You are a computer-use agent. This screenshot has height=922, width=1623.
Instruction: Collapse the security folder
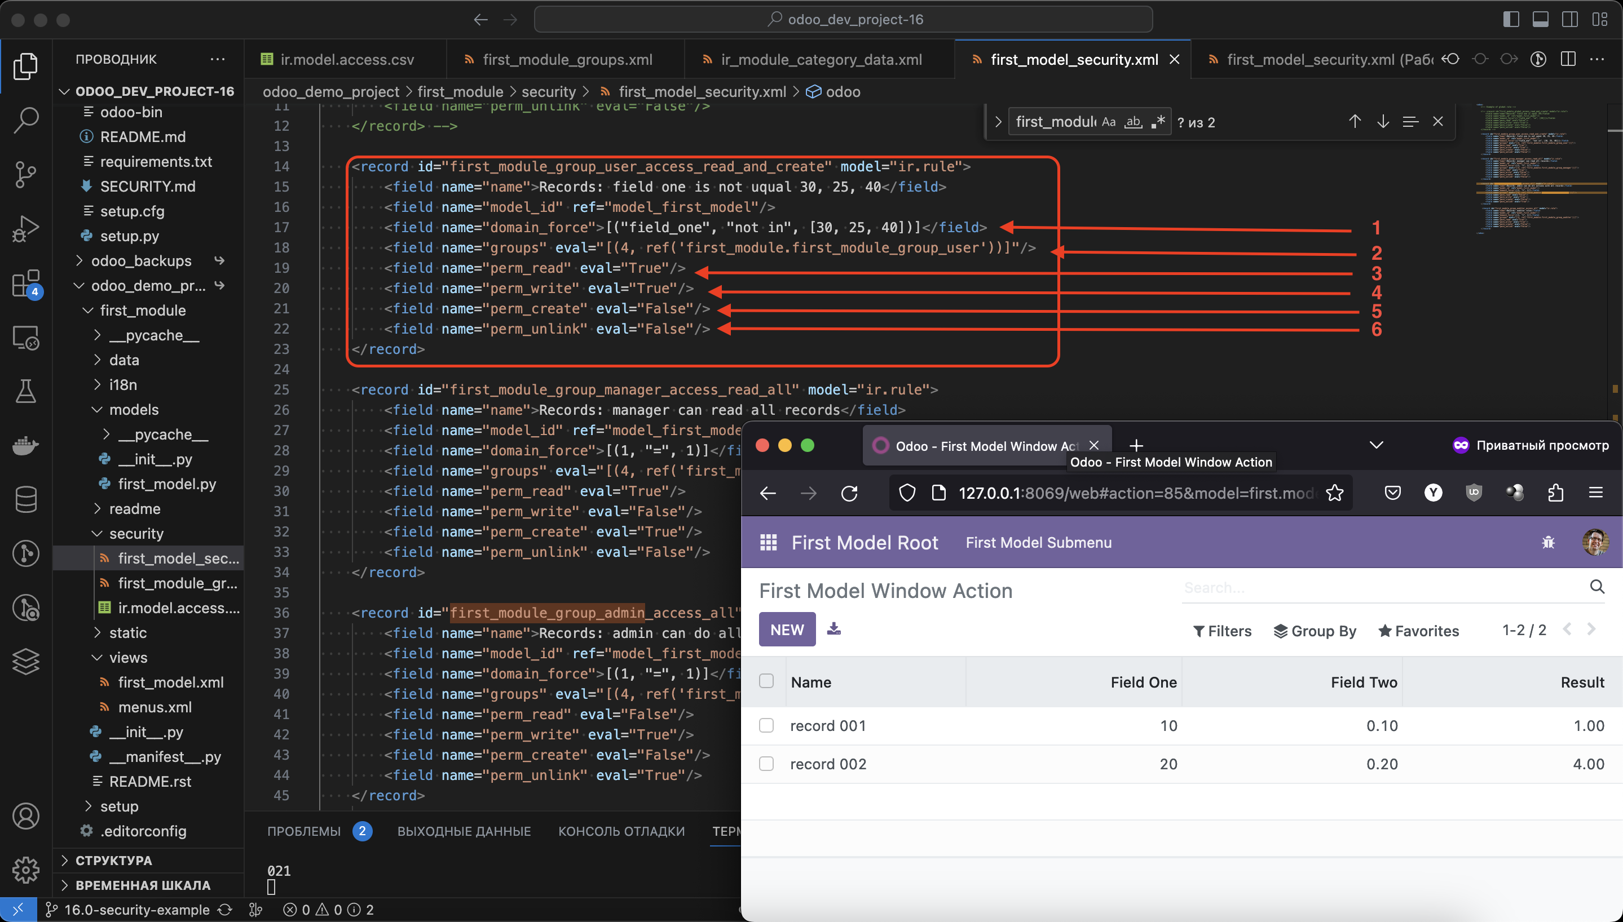click(135, 533)
